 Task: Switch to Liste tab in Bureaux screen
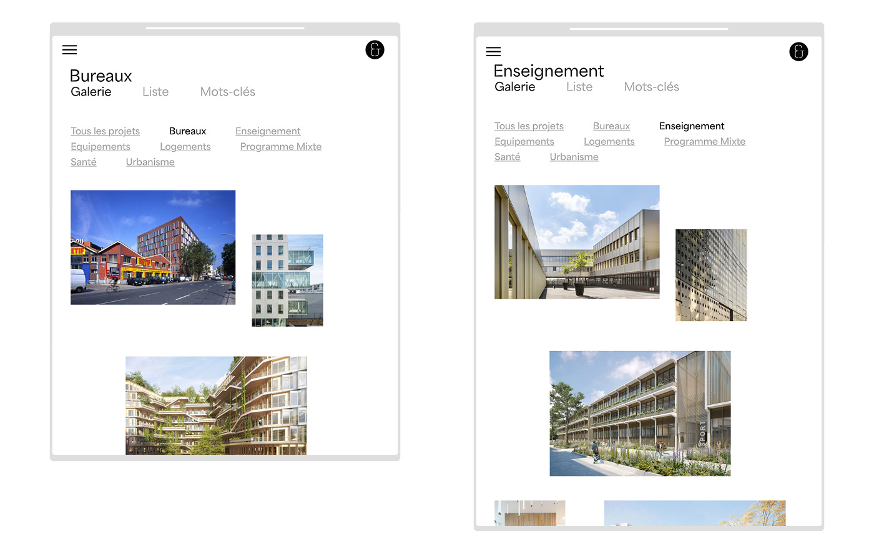click(155, 92)
